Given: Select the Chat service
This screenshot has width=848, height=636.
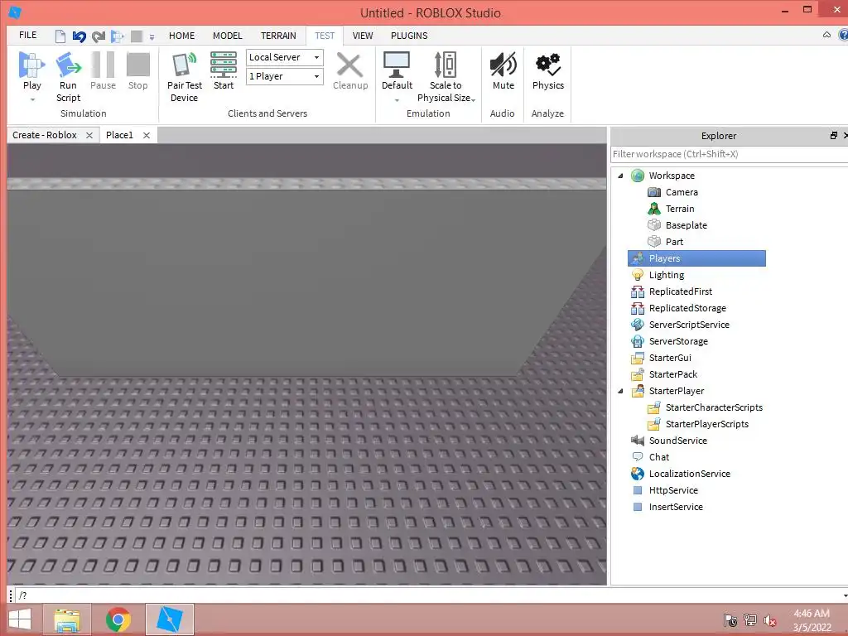Looking at the screenshot, I should coord(658,457).
